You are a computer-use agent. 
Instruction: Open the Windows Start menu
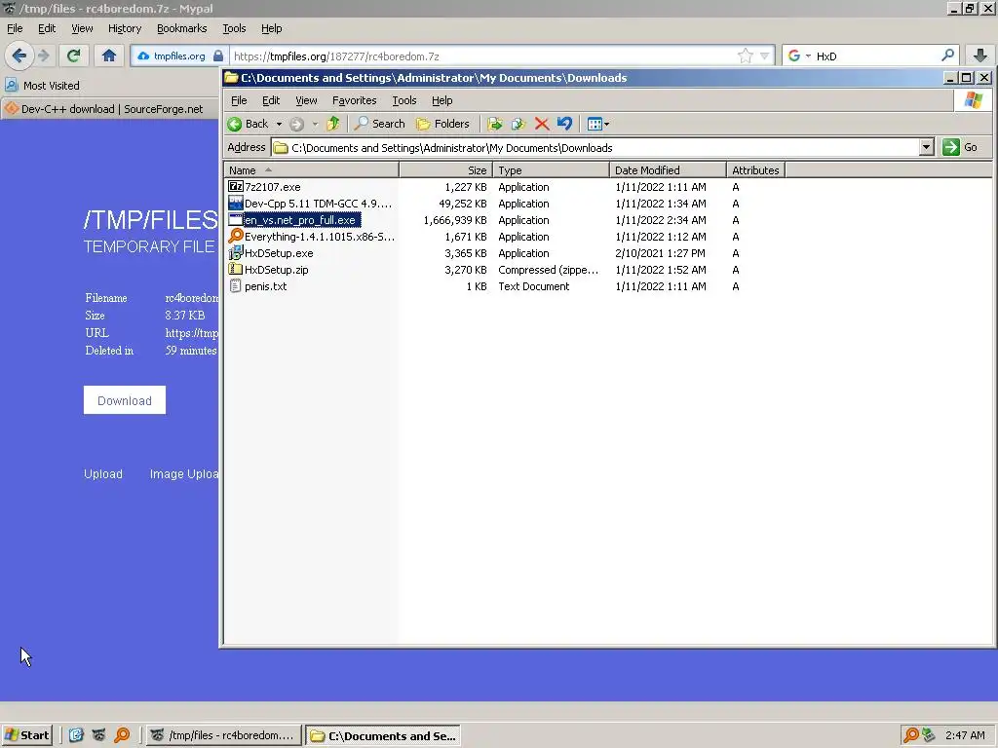click(26, 735)
